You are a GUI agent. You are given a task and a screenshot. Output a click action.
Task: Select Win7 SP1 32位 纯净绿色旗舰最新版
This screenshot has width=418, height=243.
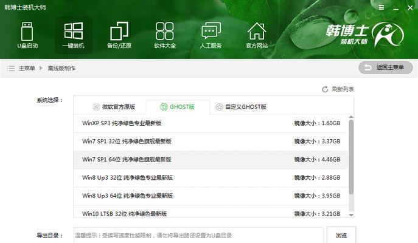pos(211,142)
